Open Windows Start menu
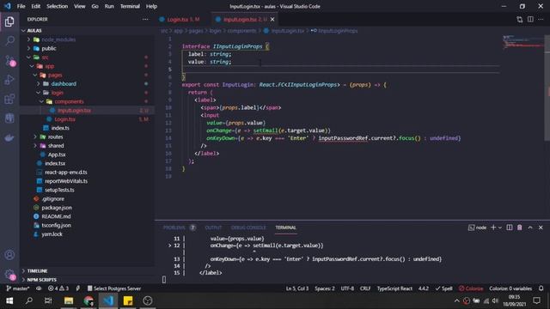 [x=9, y=300]
